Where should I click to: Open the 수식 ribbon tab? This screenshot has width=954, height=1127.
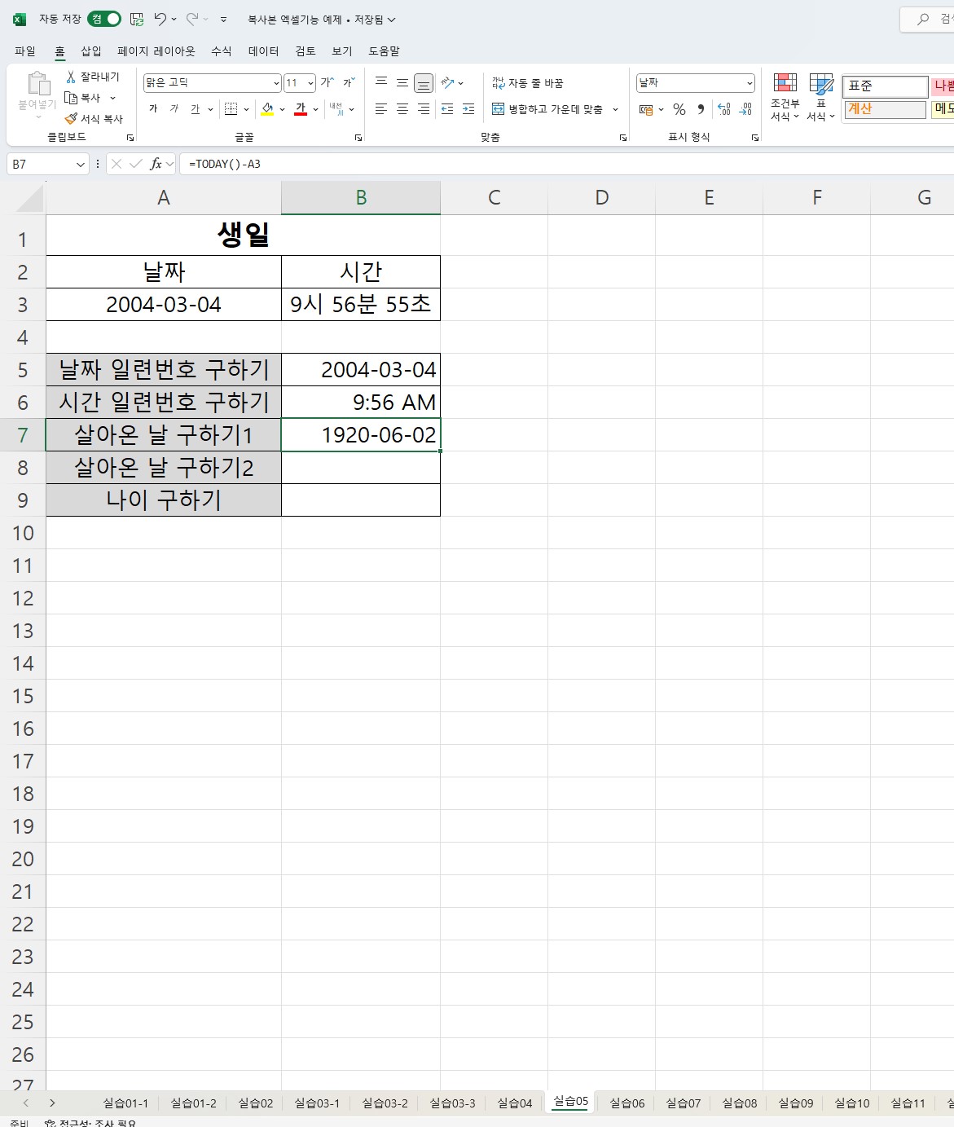pos(221,51)
